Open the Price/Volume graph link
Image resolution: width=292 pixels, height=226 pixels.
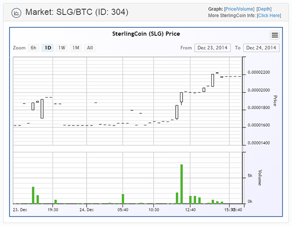[239, 9]
